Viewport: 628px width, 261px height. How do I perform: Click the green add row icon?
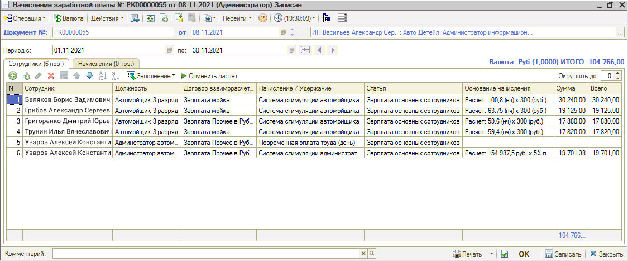(12, 76)
